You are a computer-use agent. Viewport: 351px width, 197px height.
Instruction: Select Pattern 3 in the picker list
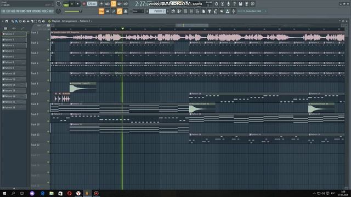pos(14,40)
